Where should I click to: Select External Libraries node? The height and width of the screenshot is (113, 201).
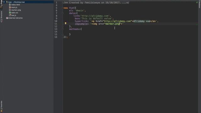point(15,18)
